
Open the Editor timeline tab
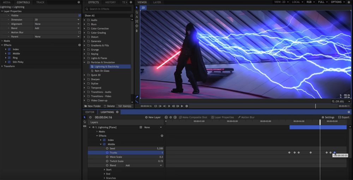click(90, 112)
